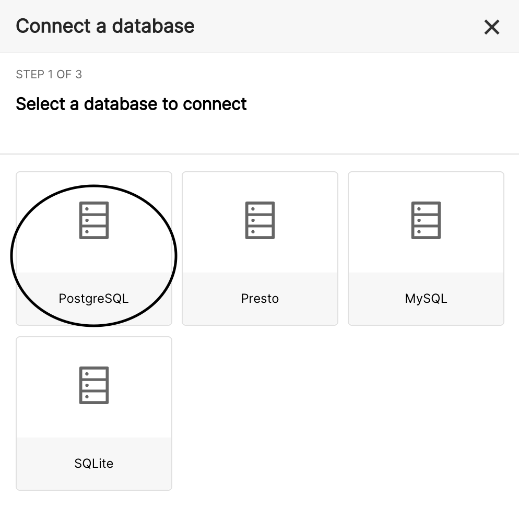Click the stacked-server icon above MySQL label
Viewport: 519px width, 520px height.
[x=426, y=220]
